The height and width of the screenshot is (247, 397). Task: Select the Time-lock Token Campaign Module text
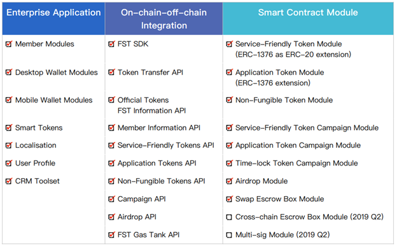pos(296,164)
